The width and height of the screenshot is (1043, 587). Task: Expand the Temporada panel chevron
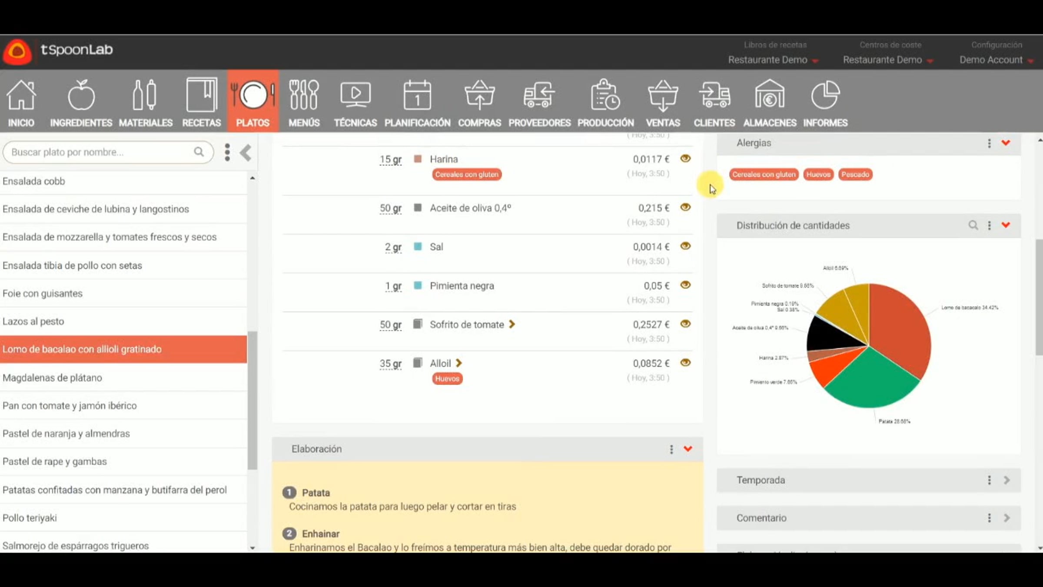click(1007, 480)
